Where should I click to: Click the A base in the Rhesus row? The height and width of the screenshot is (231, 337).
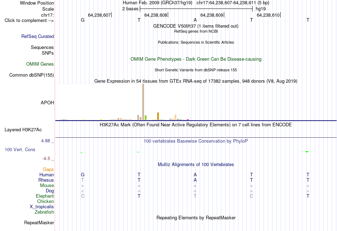(x=195, y=180)
